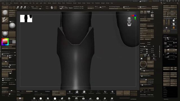Select the SliceCurve brush icon
Image resolution: width=180 pixels, height=101 pixels.
tap(112, 92)
